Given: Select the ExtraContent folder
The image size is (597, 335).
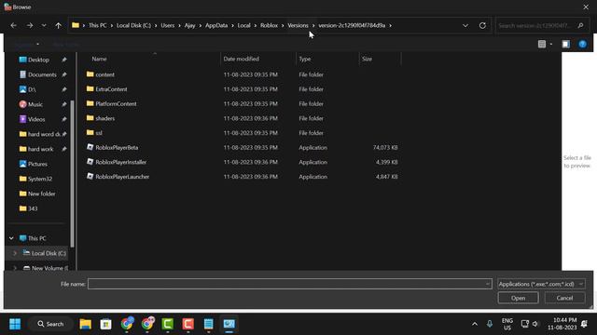Looking at the screenshot, I should [x=106, y=89].
